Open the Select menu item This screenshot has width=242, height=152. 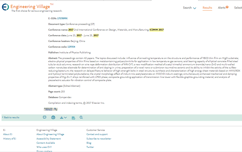coord(238,8)
